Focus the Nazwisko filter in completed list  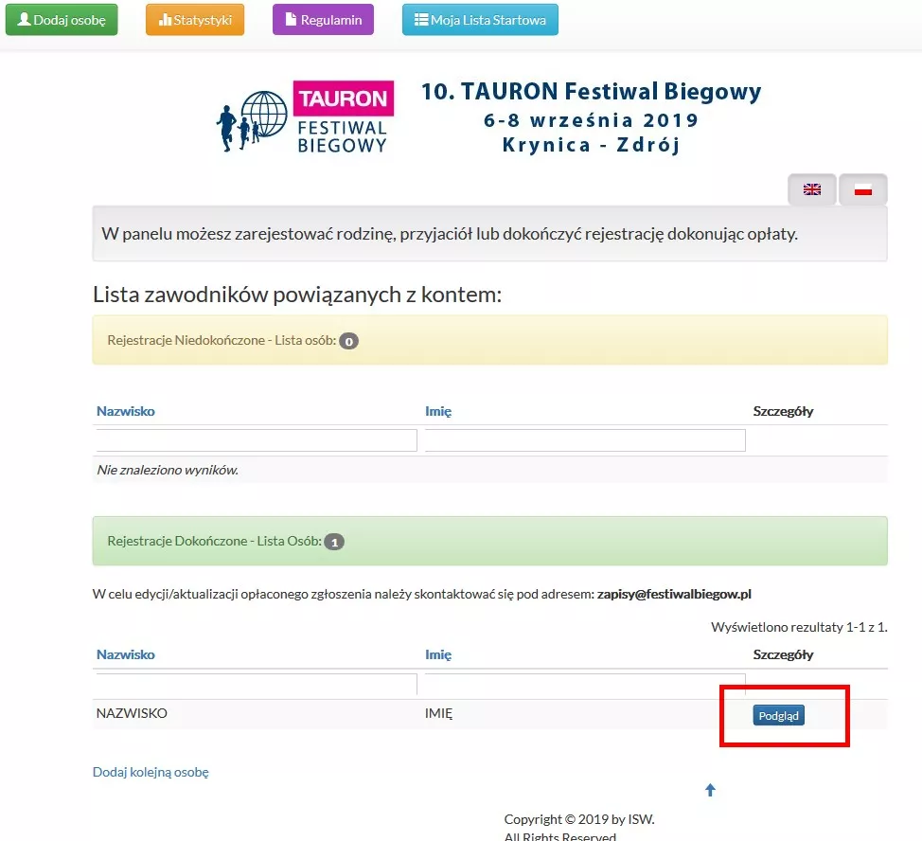click(257, 684)
